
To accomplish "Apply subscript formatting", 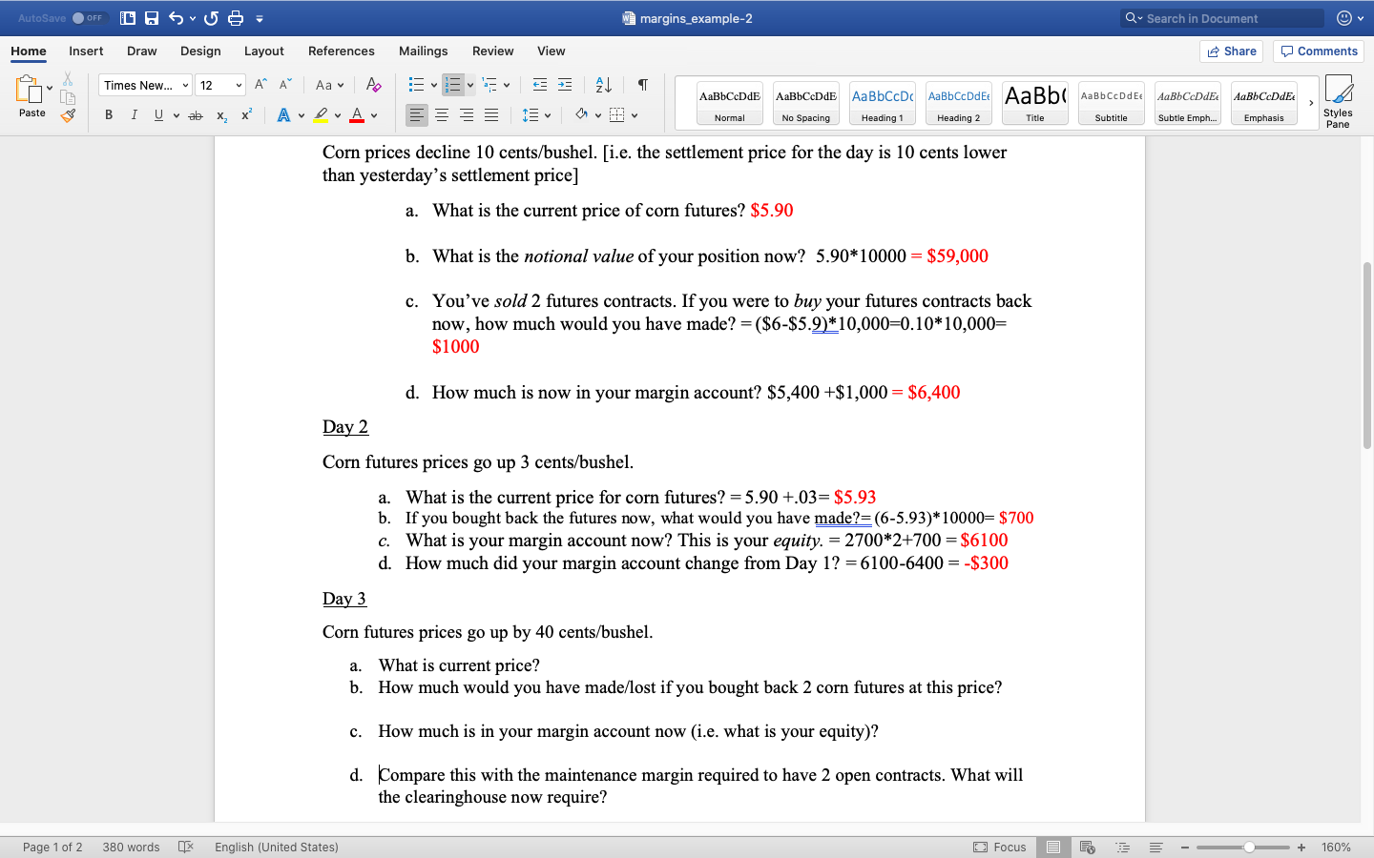I will point(221,114).
